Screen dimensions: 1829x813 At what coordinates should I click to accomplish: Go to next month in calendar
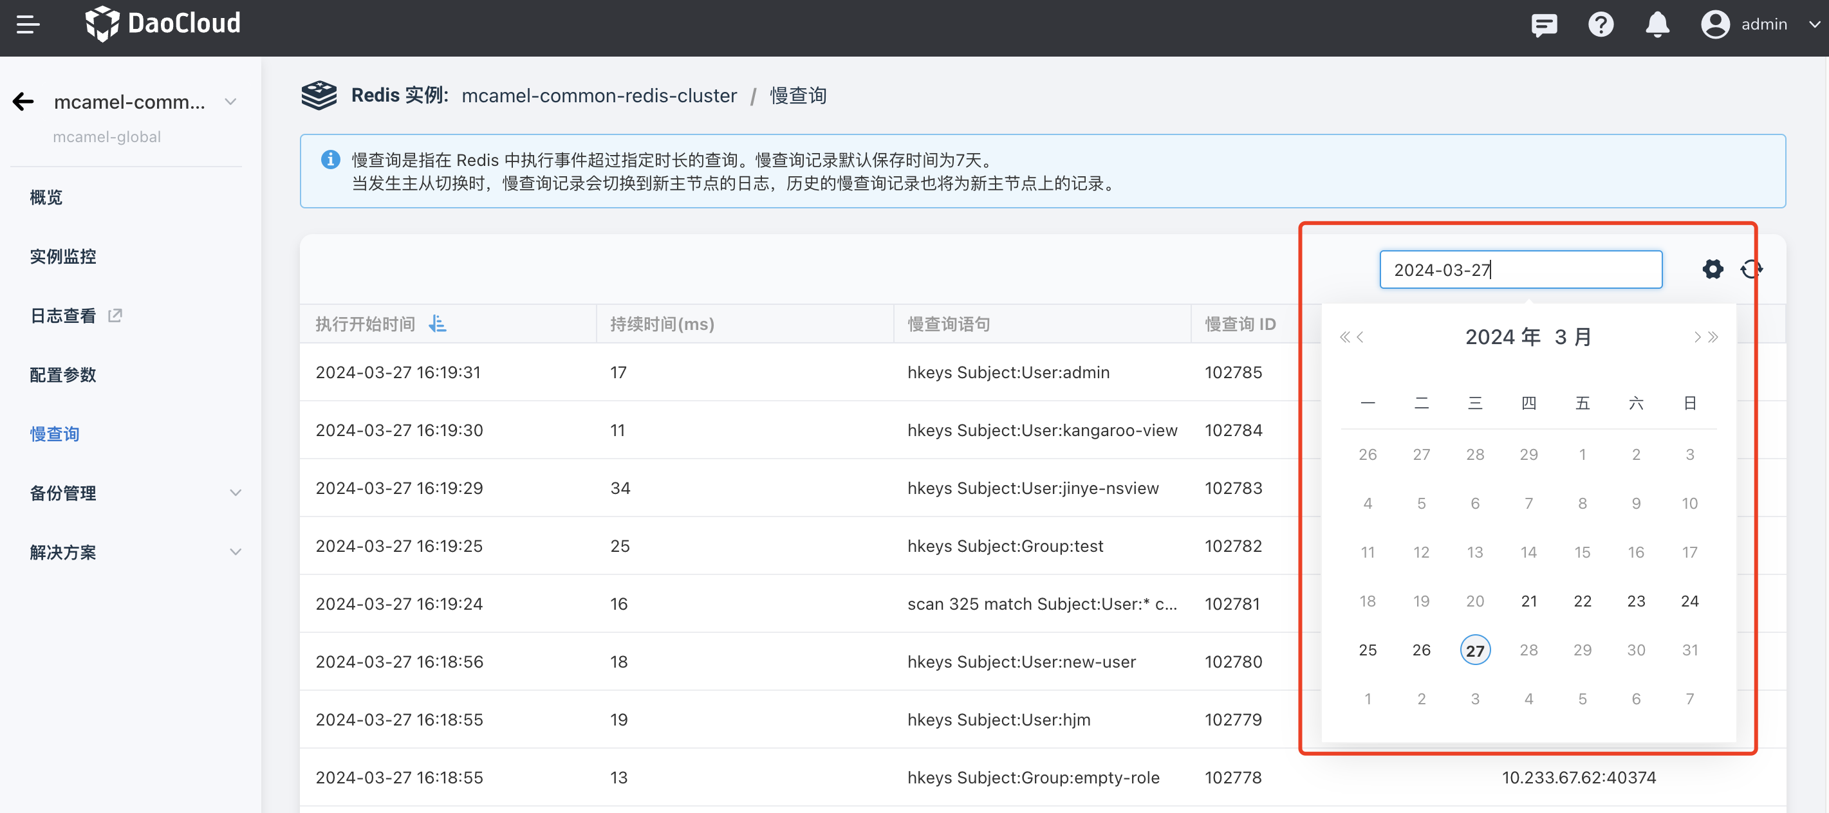(x=1697, y=337)
